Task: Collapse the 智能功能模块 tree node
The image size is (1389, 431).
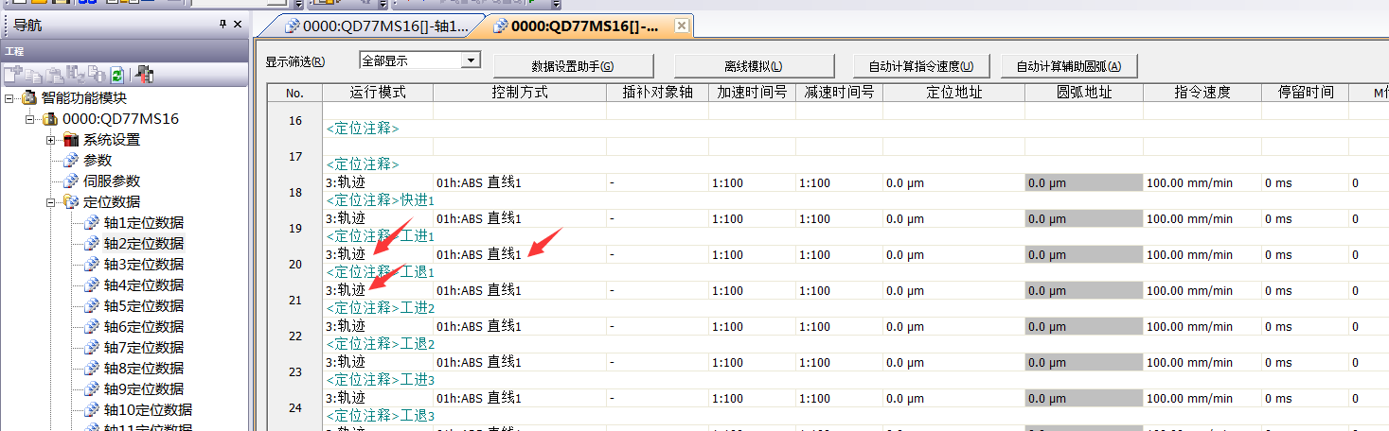Action: (9, 98)
